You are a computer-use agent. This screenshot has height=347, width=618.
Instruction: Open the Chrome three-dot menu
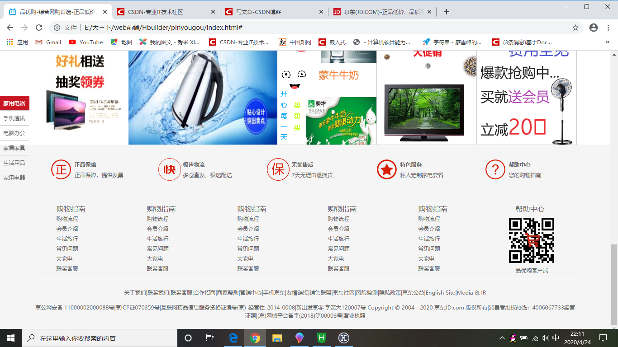pyautogui.click(x=608, y=28)
